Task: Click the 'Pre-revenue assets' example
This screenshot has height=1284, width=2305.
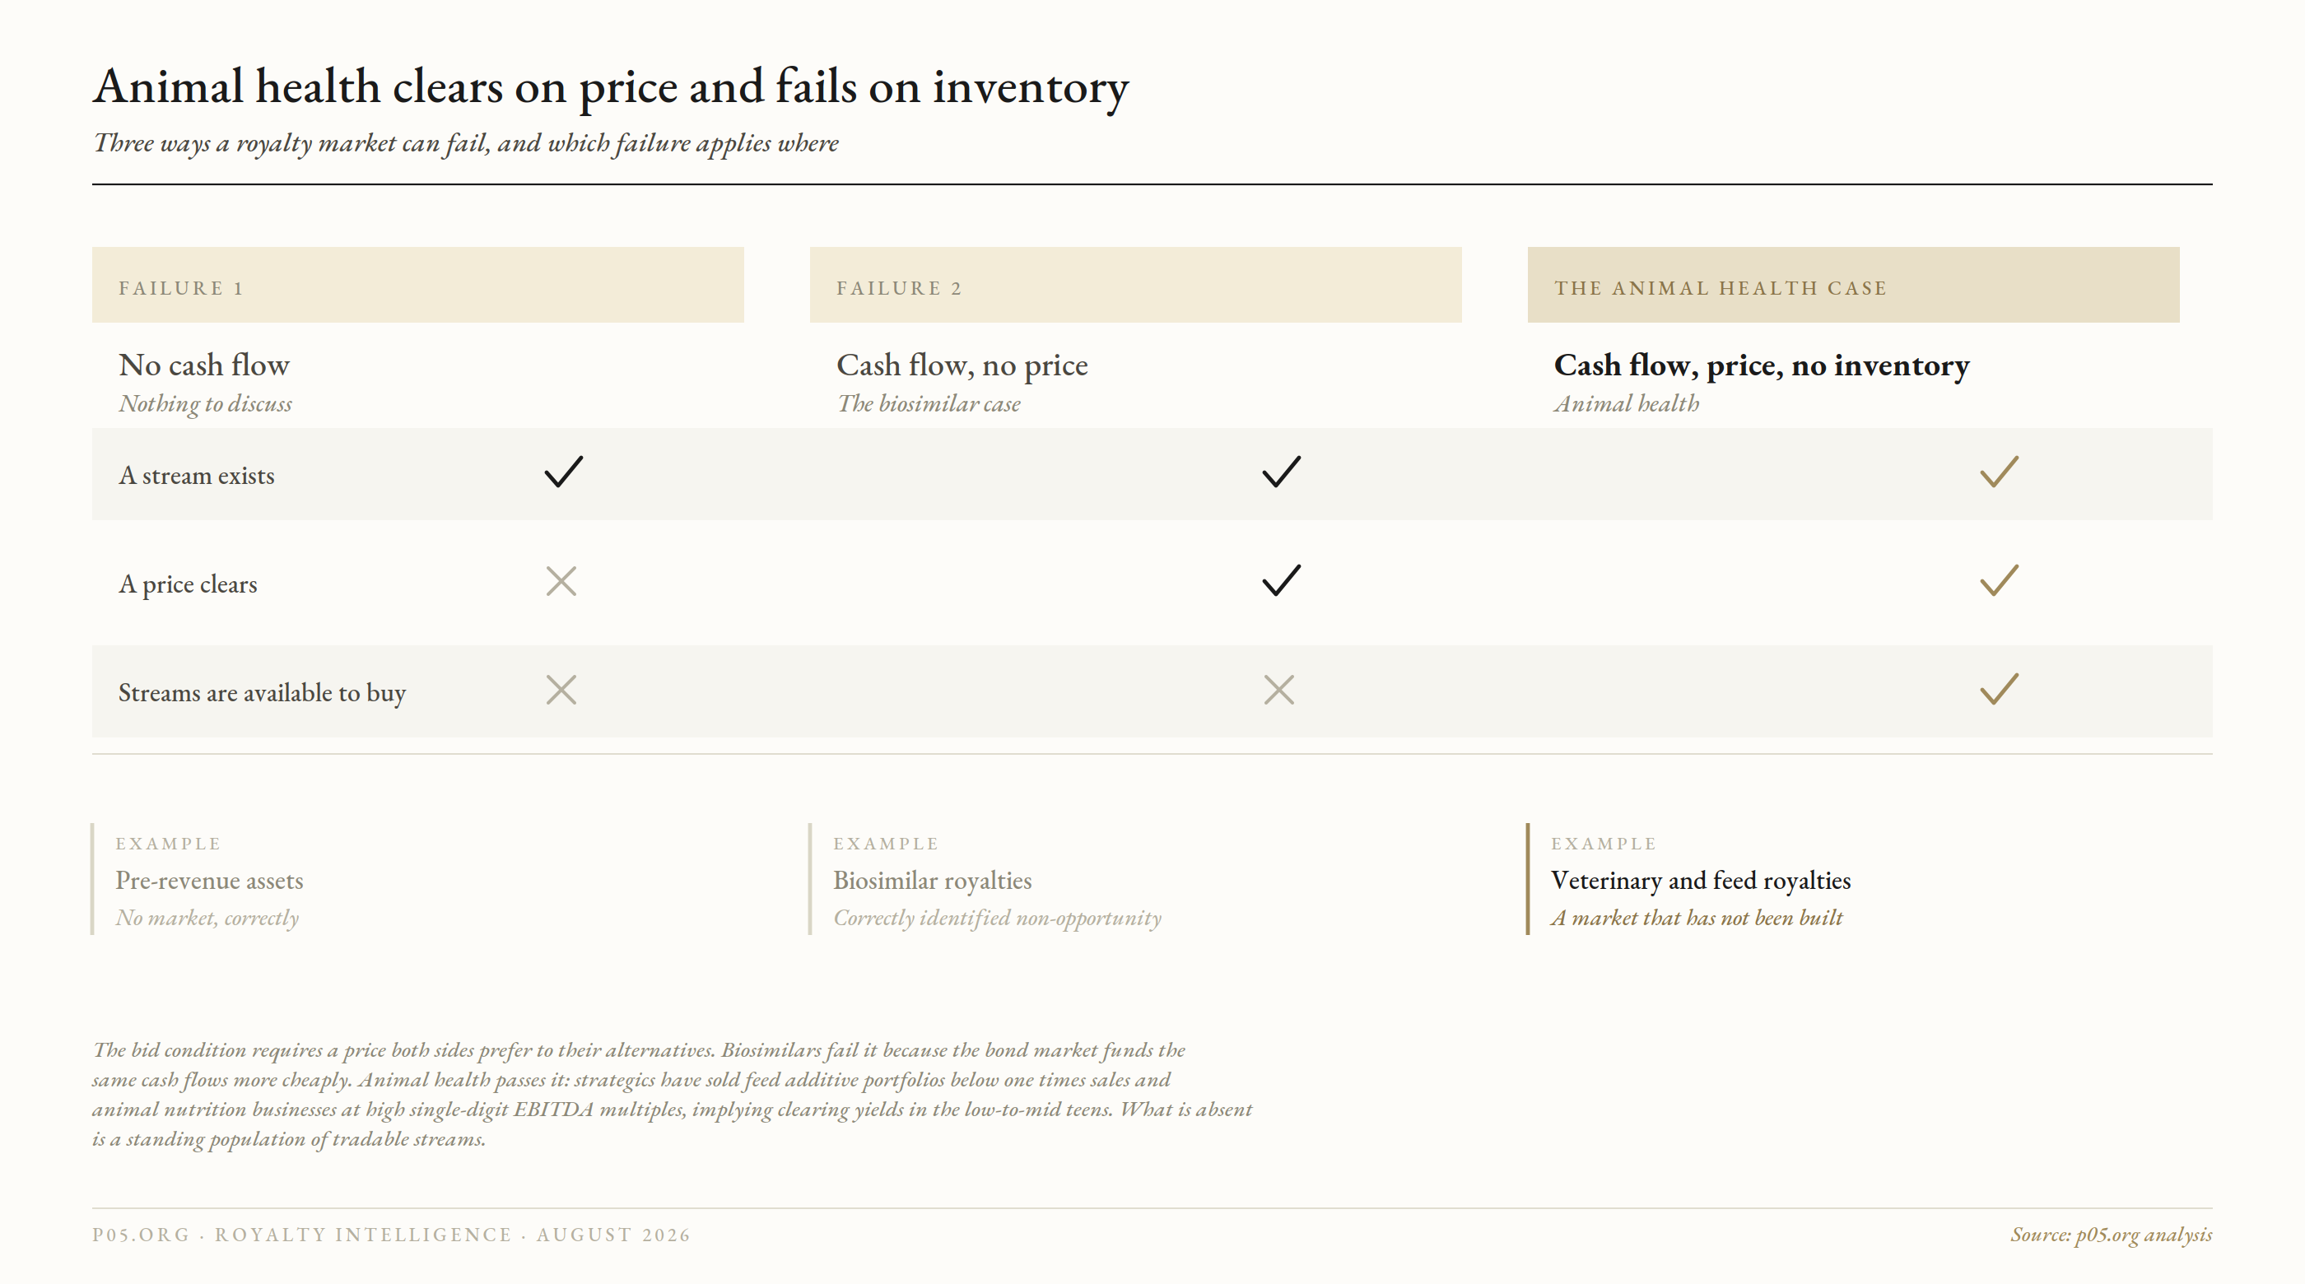Action: click(x=209, y=881)
